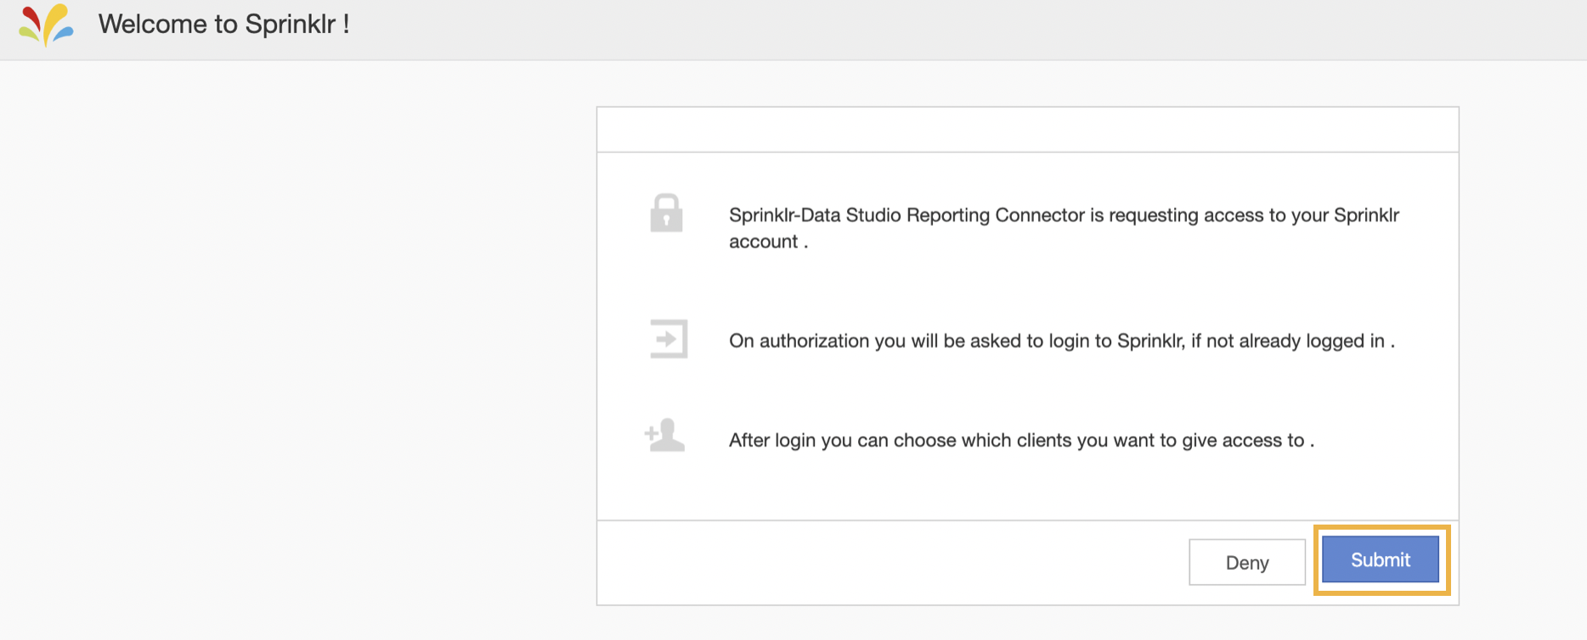Screen dimensions: 1587x640
Task: Click the Submit button
Action: click(1381, 560)
